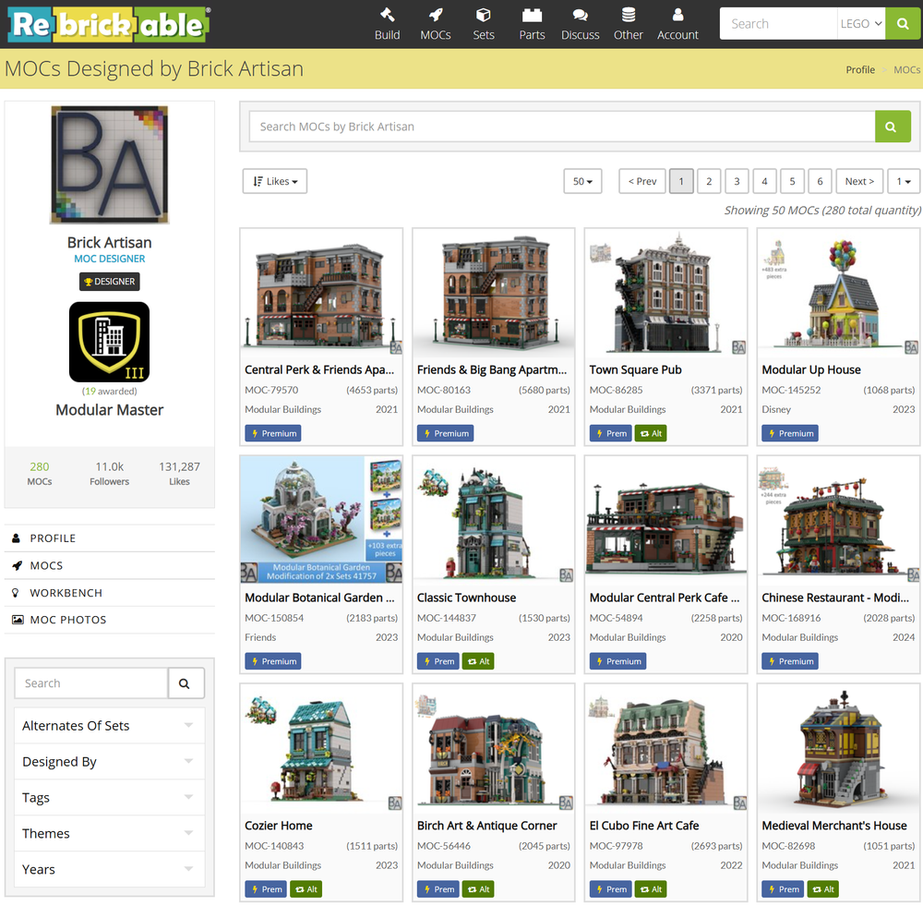Expand the Alternates Of Sets filter

110,726
